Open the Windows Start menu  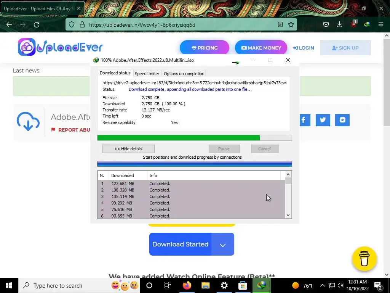[x=9, y=285]
